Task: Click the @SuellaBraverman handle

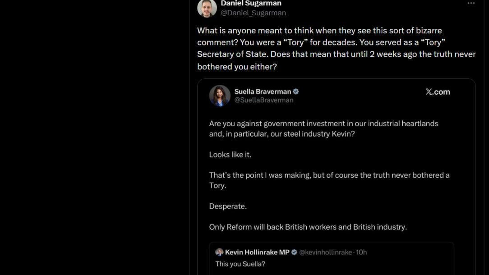Action: click(264, 100)
